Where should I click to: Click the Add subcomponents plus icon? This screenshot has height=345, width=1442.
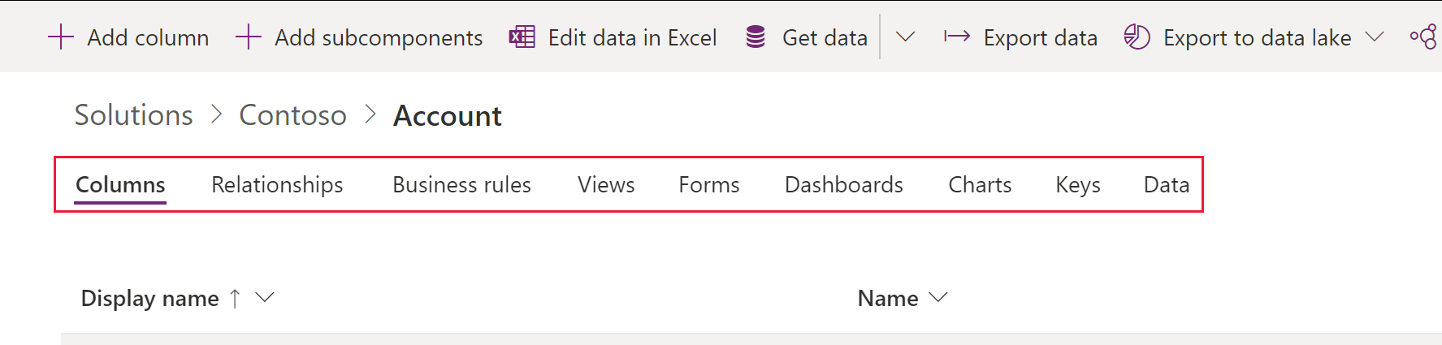(248, 37)
